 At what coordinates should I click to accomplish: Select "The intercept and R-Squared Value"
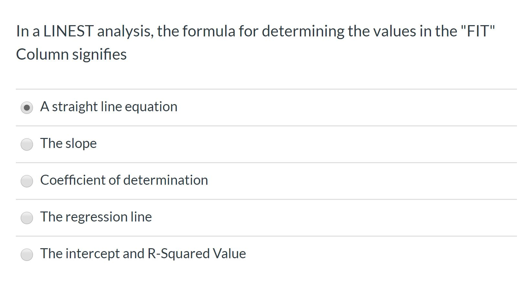(x=27, y=255)
